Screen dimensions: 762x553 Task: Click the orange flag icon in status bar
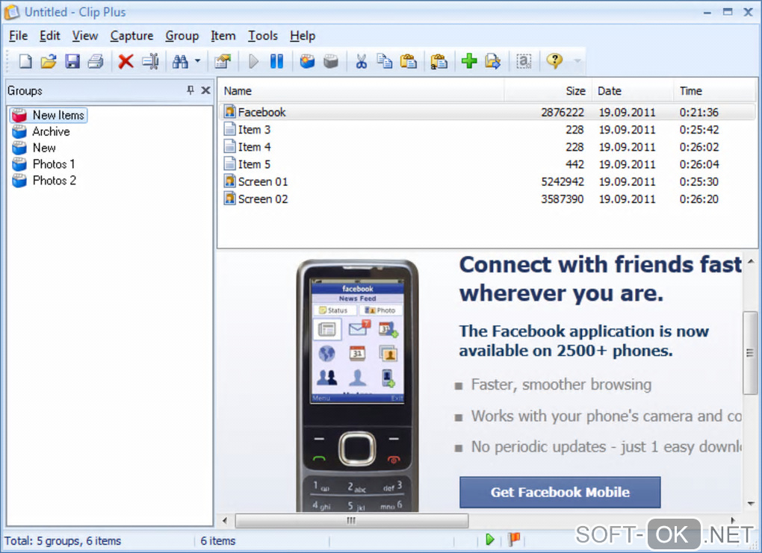click(514, 539)
